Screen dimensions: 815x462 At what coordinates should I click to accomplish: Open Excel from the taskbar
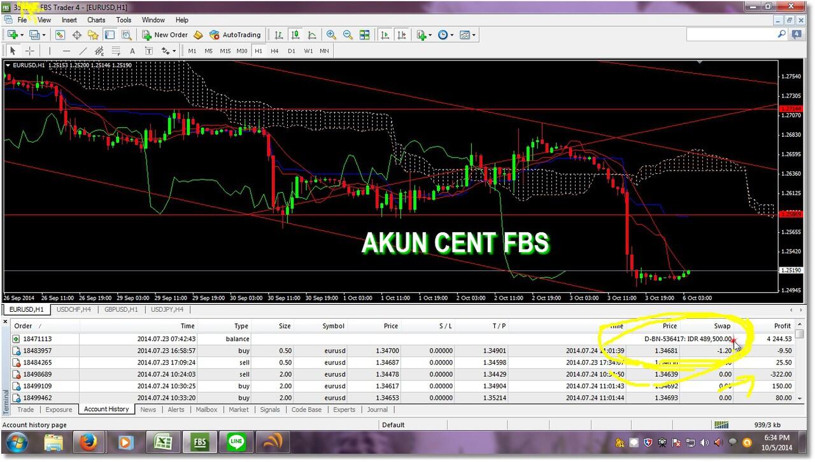click(162, 442)
